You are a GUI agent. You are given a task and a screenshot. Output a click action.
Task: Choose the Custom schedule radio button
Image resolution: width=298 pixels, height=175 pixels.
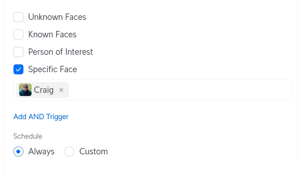tap(69, 152)
